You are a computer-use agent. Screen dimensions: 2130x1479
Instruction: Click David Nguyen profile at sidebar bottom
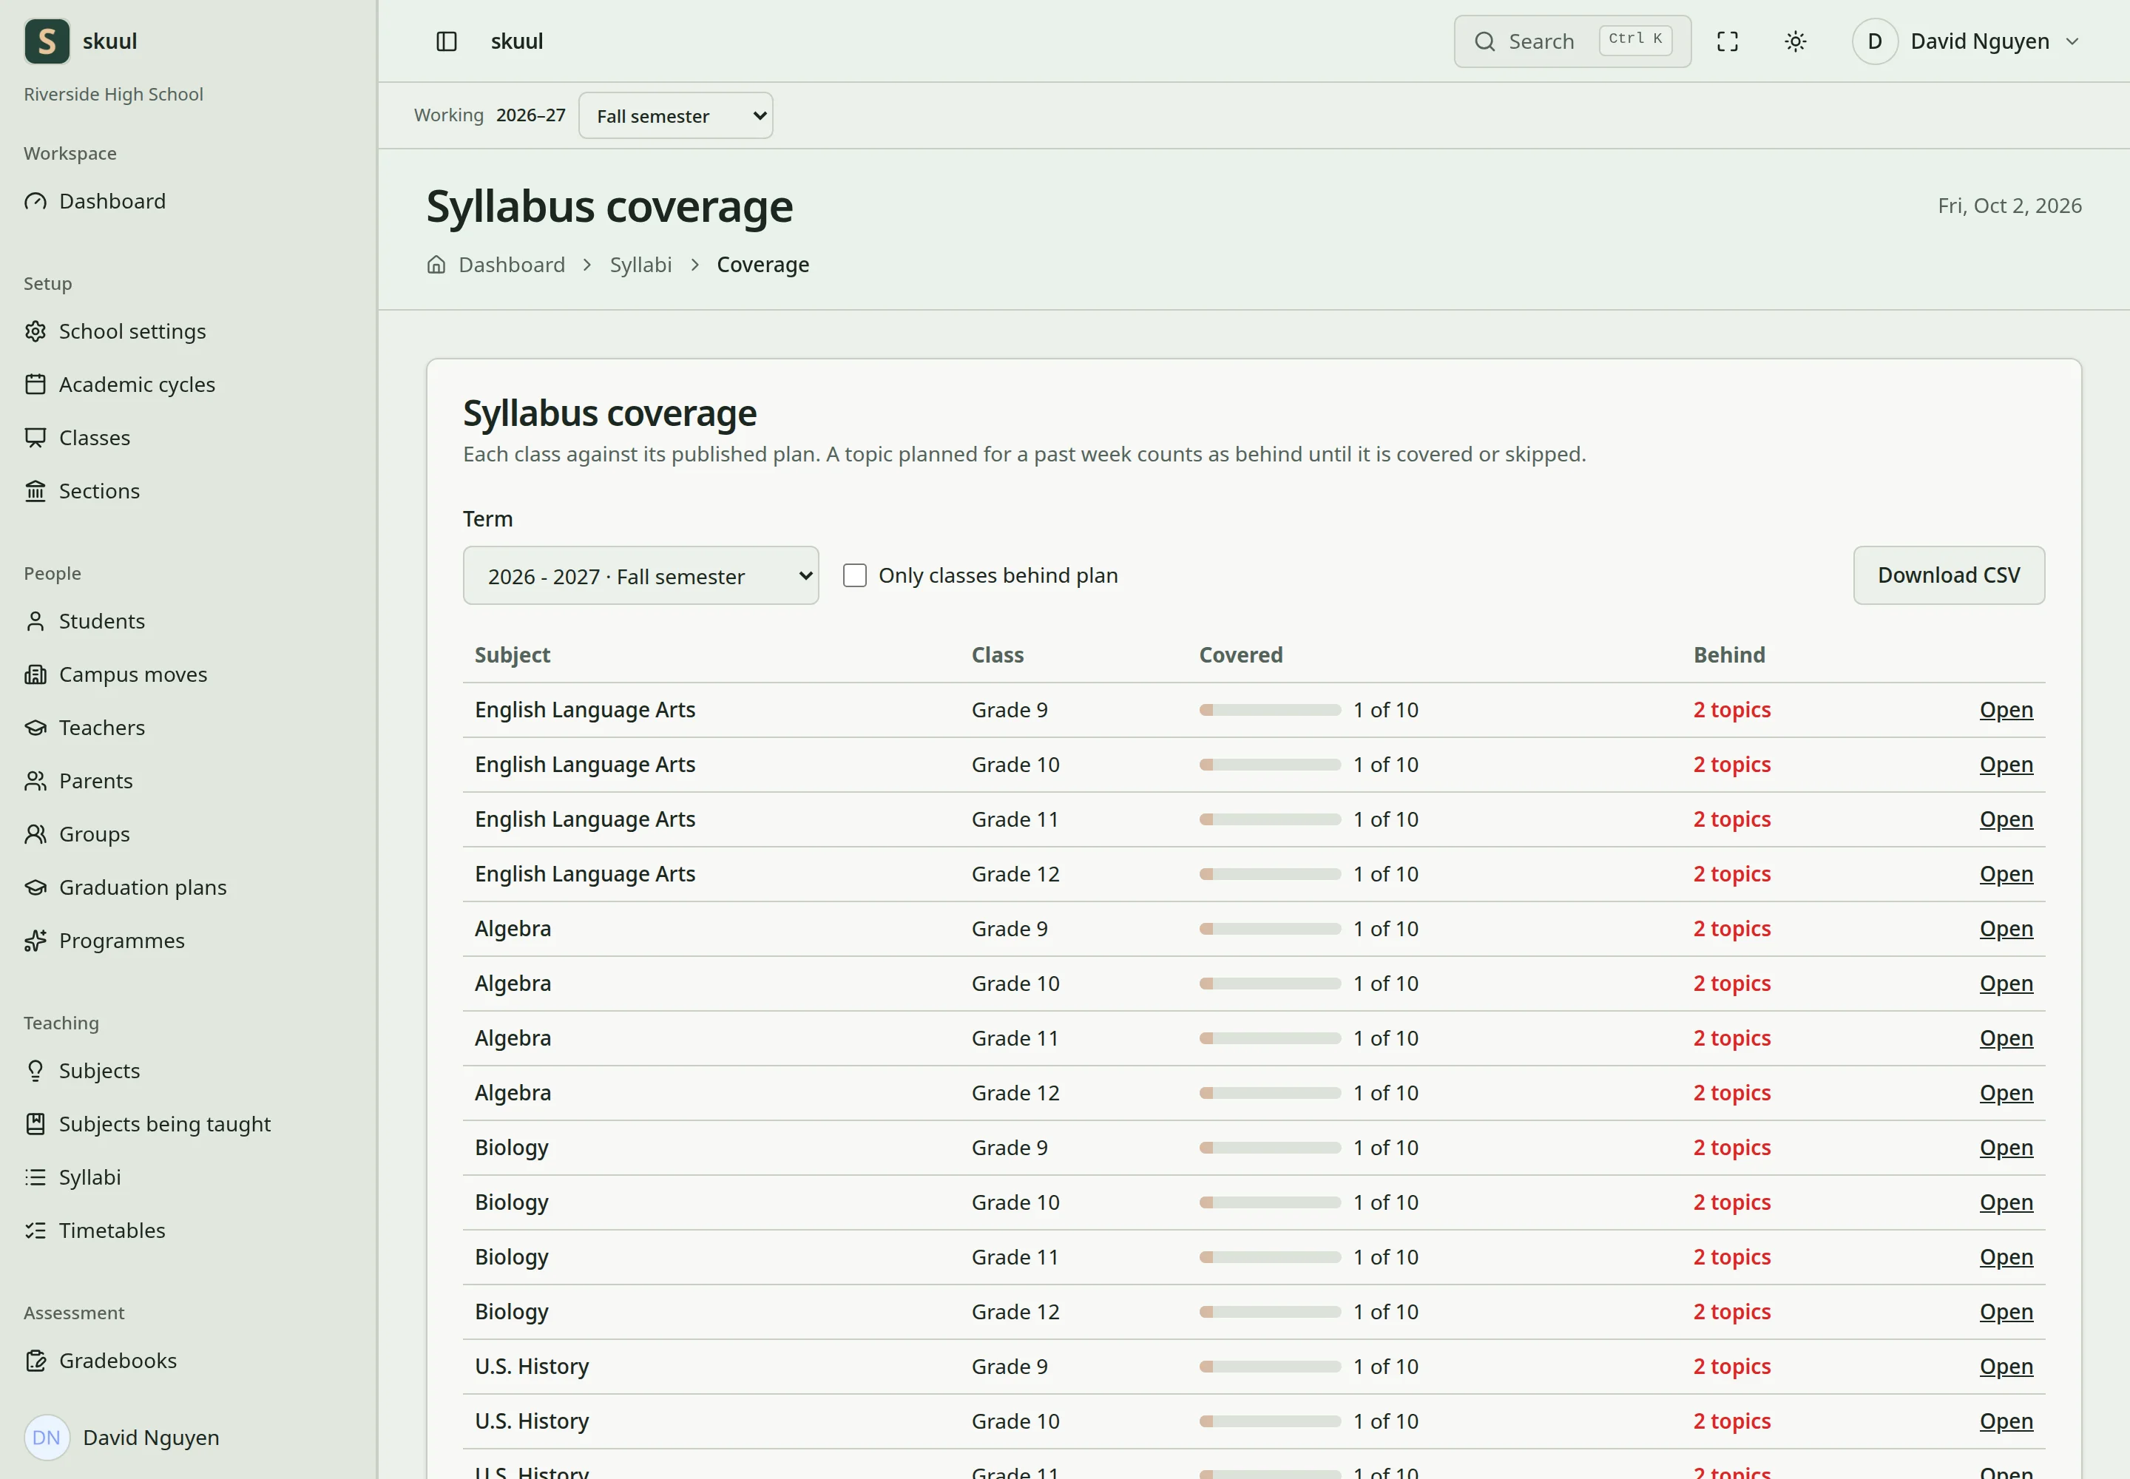pos(122,1438)
